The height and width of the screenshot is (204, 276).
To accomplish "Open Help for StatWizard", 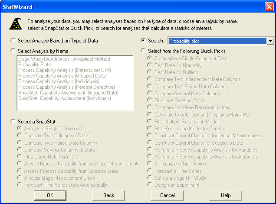I will pos(226,195).
